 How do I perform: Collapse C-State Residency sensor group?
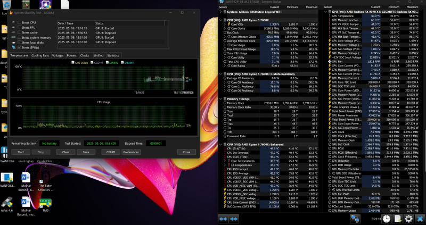(220, 74)
